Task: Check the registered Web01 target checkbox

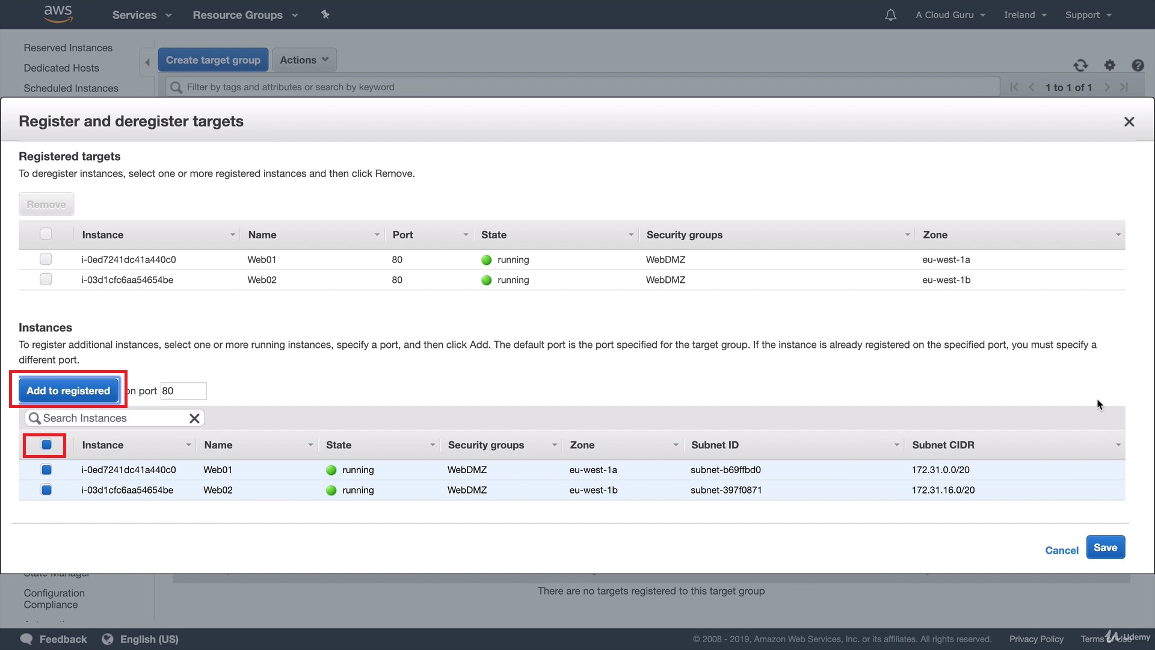Action: pyautogui.click(x=46, y=259)
